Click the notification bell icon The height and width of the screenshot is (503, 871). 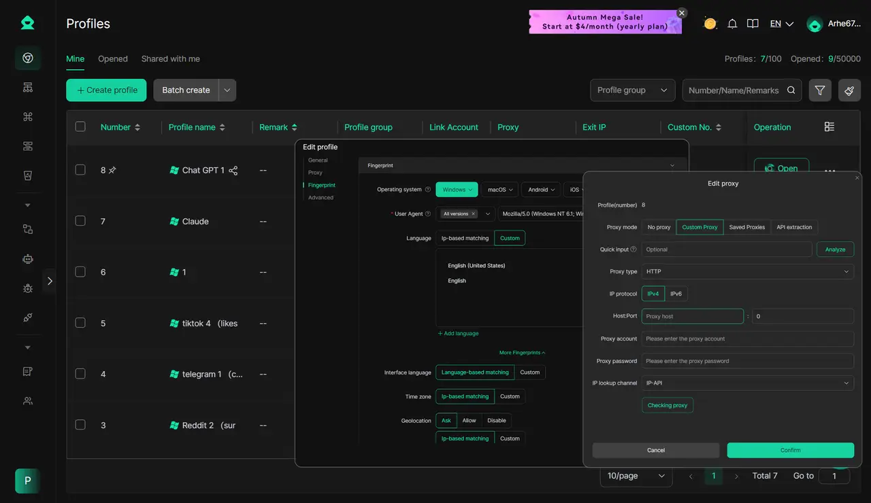coord(732,24)
